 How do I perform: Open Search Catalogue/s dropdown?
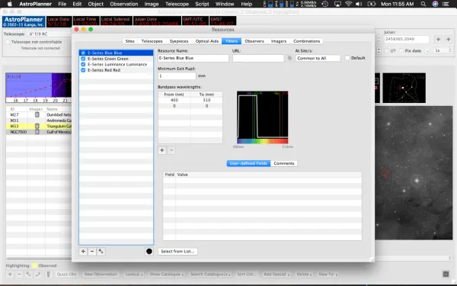(210, 275)
